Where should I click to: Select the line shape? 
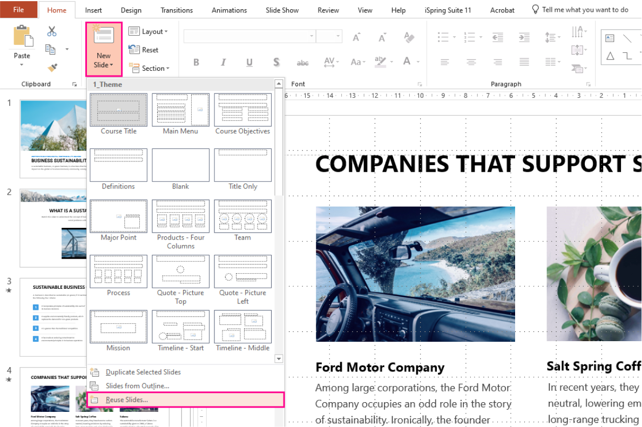pos(627,38)
